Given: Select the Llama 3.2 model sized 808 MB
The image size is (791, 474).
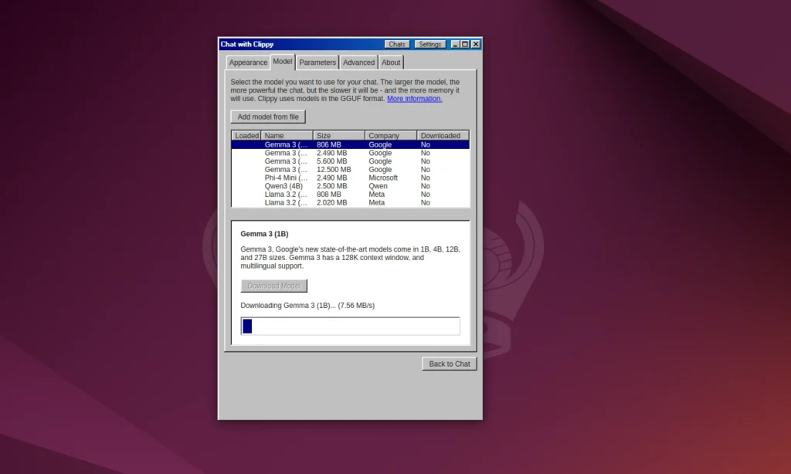Looking at the screenshot, I should coord(350,194).
